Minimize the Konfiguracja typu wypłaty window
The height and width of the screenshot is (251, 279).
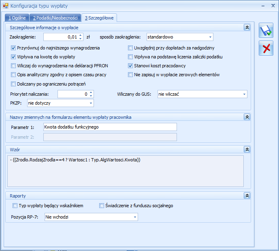pyautogui.click(x=263, y=6)
